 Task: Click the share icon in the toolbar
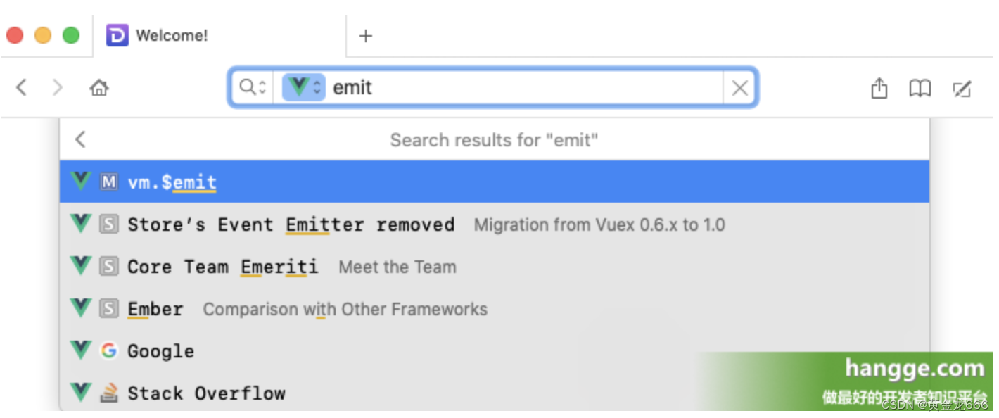[879, 88]
